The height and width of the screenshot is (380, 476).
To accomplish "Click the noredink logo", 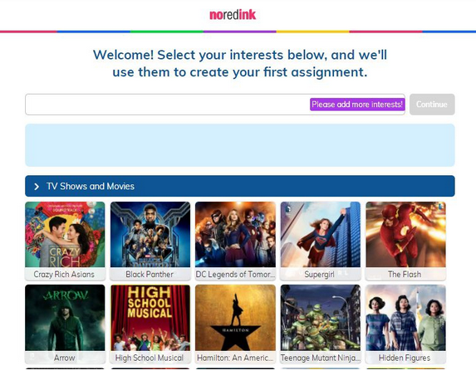I will tap(233, 15).
